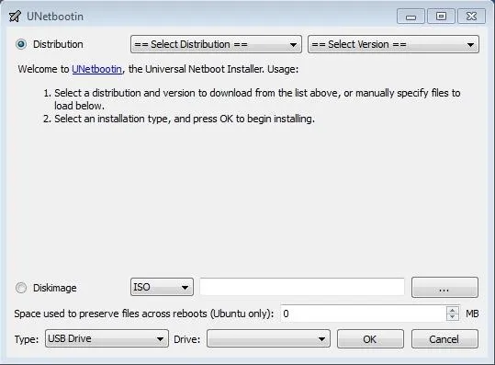Click the persistent space MB value field
495x365 pixels.
(x=364, y=314)
